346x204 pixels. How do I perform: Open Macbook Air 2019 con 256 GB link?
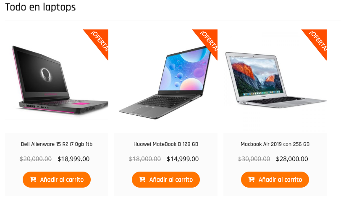tap(275, 144)
